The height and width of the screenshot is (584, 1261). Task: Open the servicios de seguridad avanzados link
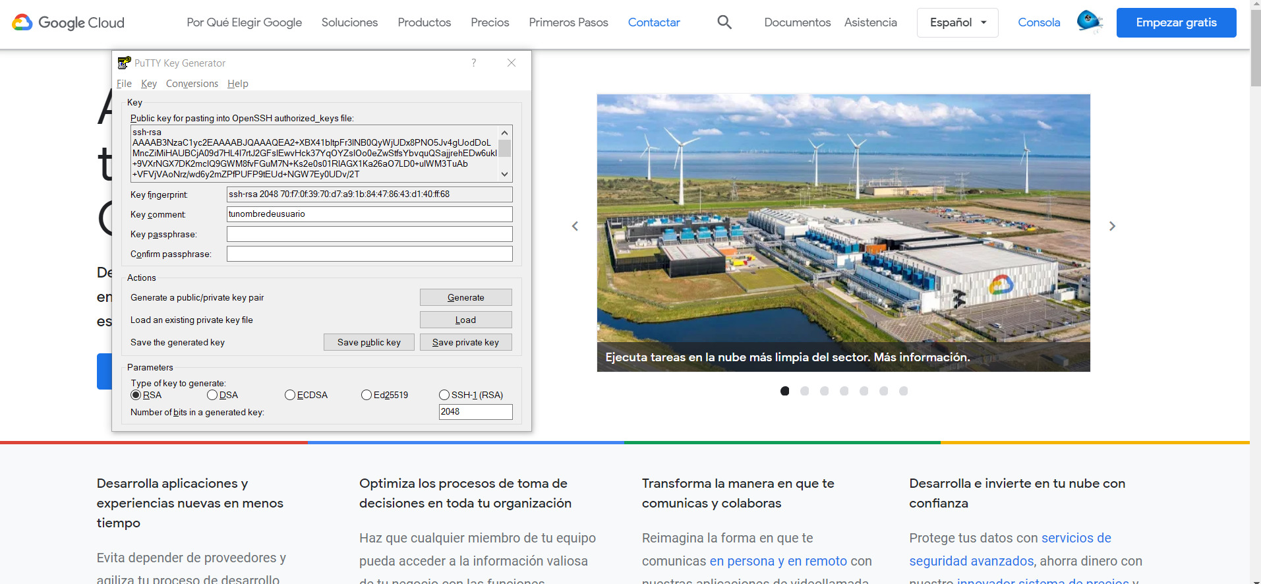(x=1010, y=550)
